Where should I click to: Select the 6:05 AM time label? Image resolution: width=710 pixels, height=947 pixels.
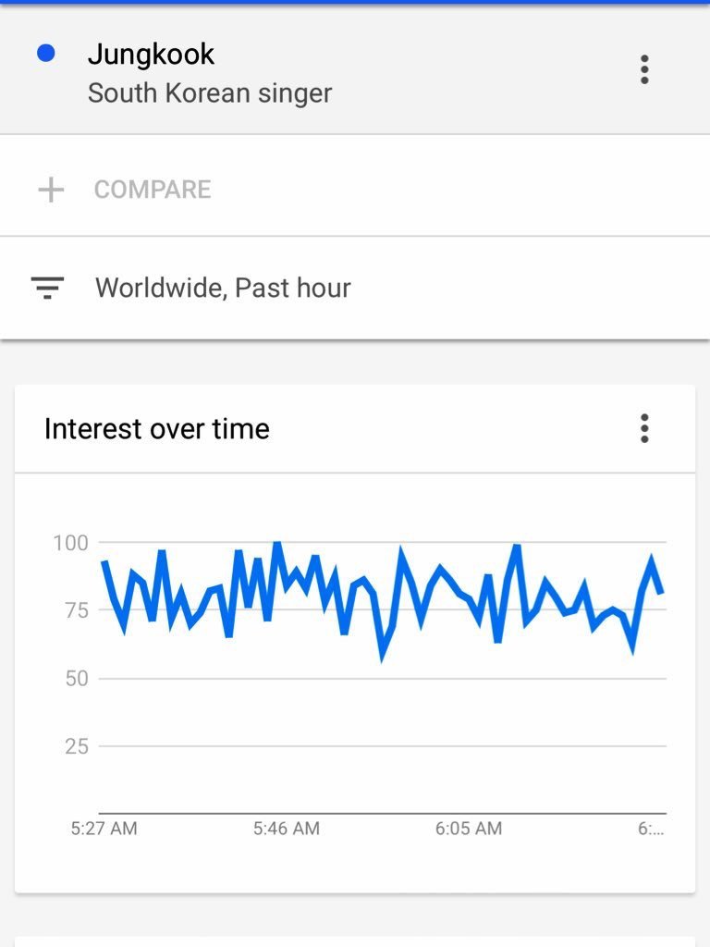[469, 829]
